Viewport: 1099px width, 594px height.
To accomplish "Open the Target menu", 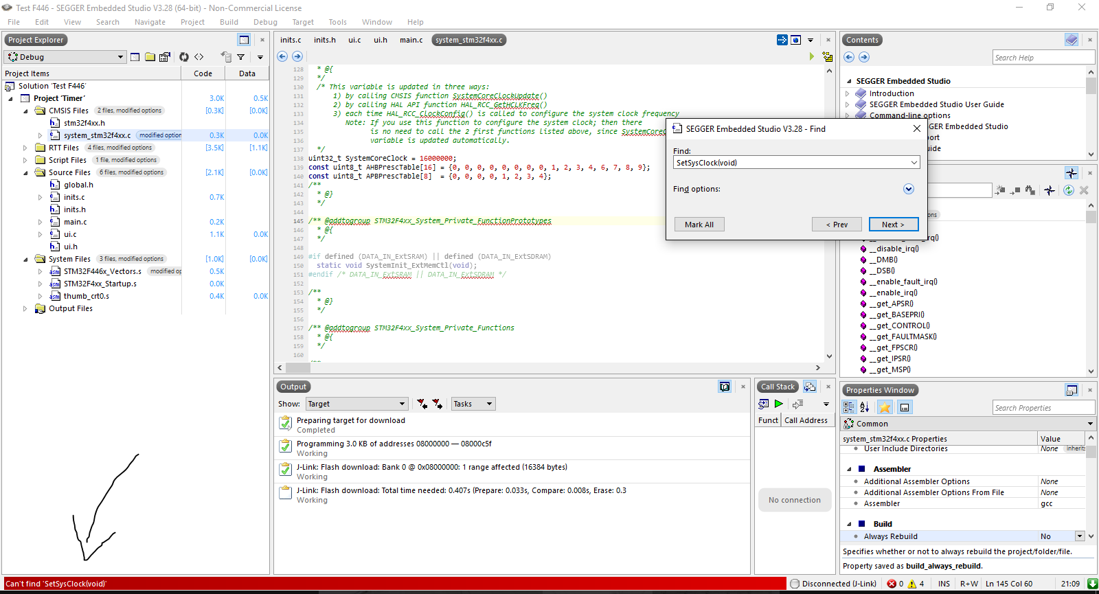I will [303, 22].
